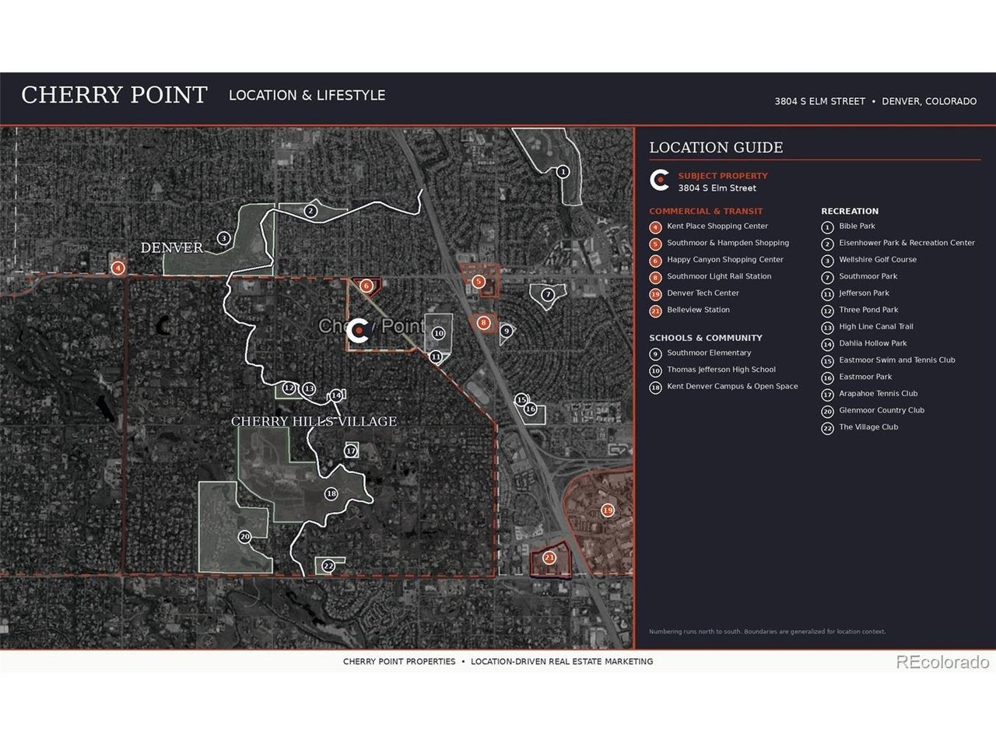Image resolution: width=996 pixels, height=747 pixels.
Task: Select 'Southmoor & Hampden Shopping' legend entry
Action: pyautogui.click(x=728, y=243)
